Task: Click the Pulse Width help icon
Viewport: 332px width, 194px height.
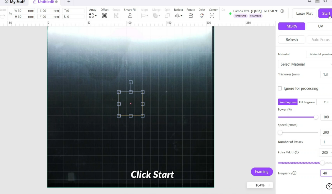Action: coord(297,152)
